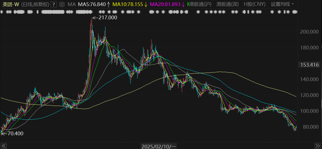Switch to the 港股通(沪) tab
322x149 pixels.
tap(201, 4)
